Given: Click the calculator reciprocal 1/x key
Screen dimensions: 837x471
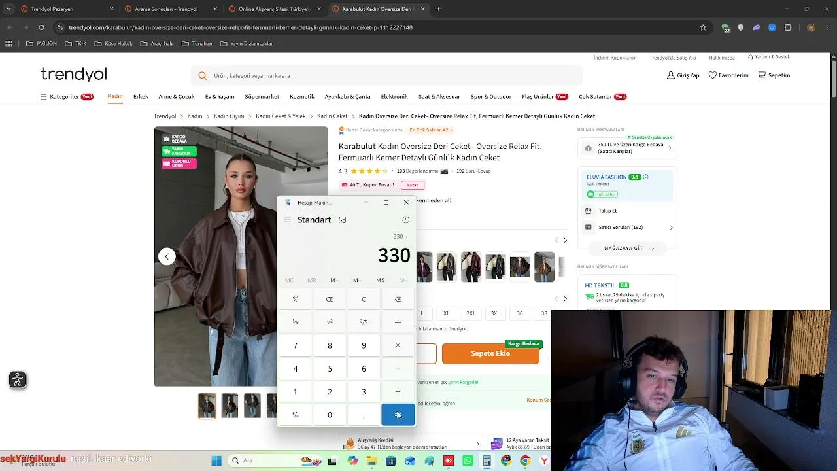Looking at the screenshot, I should 296,322.
